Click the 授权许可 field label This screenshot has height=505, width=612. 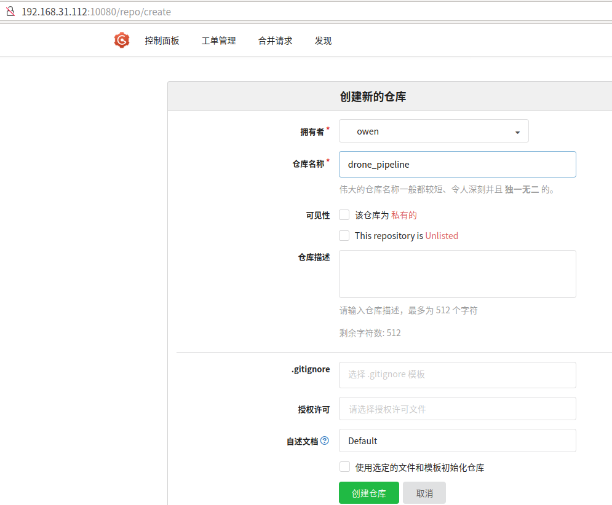[x=314, y=409]
